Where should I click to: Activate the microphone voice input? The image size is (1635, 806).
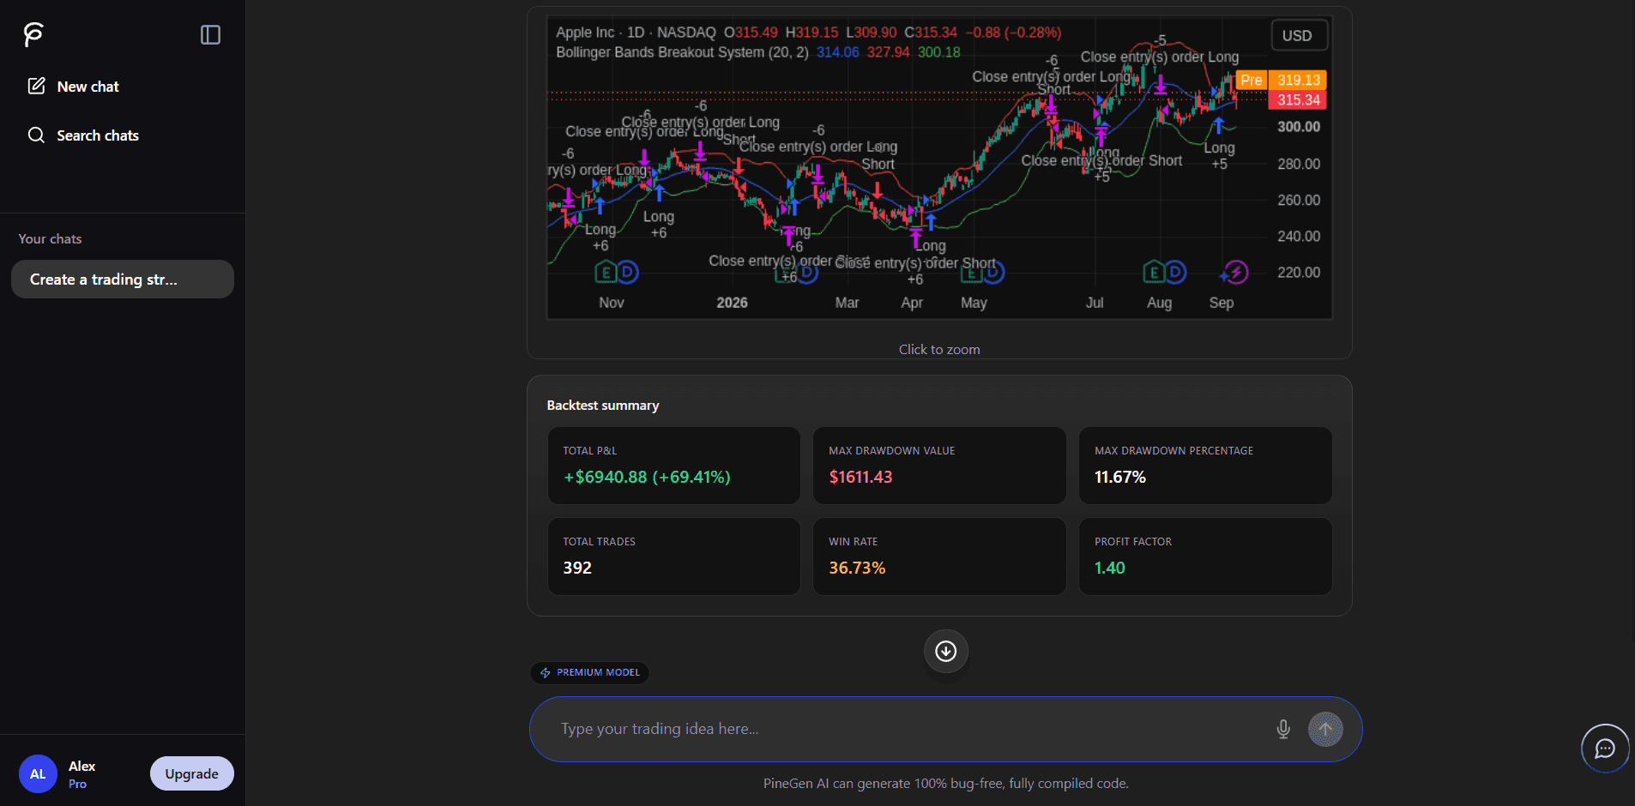pos(1283,729)
